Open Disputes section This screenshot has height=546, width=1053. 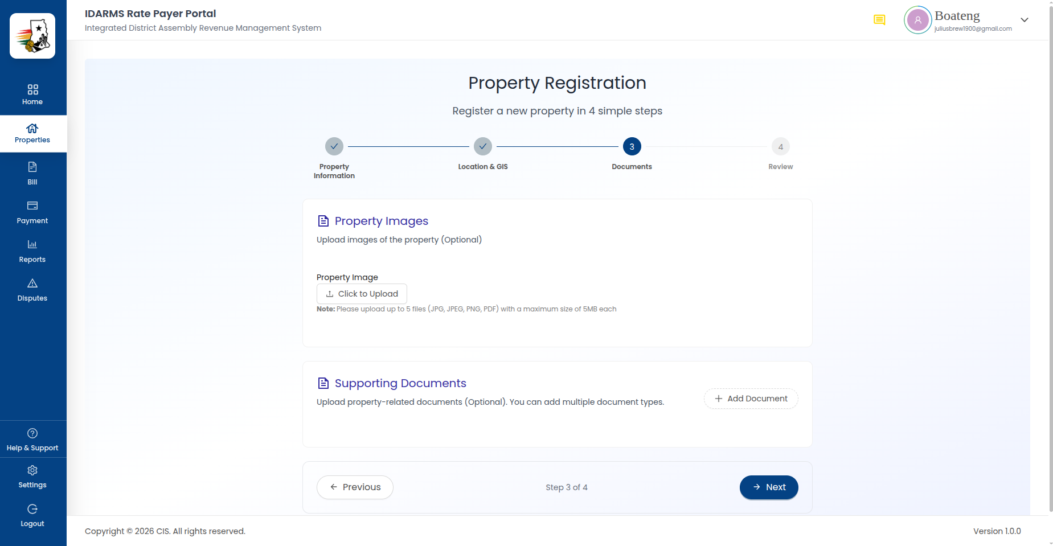tap(32, 290)
